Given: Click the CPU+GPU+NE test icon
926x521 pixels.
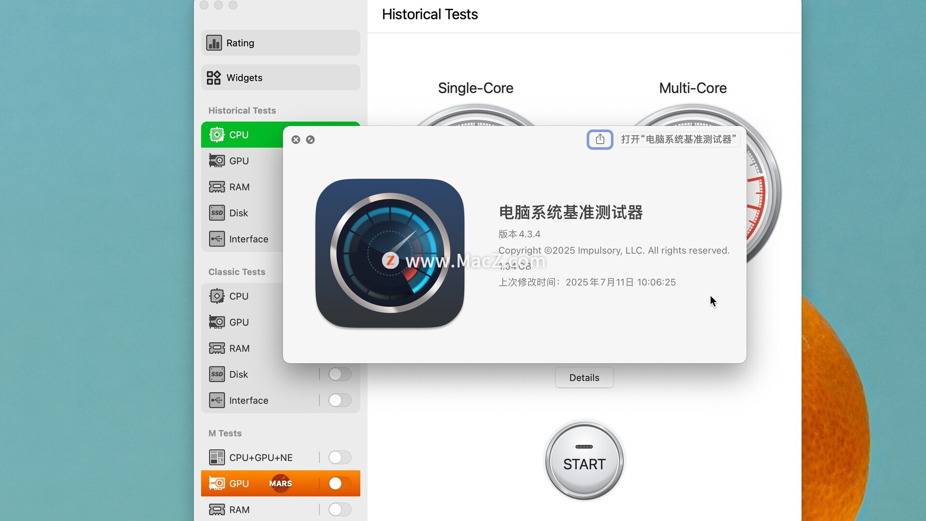Looking at the screenshot, I should tap(217, 457).
